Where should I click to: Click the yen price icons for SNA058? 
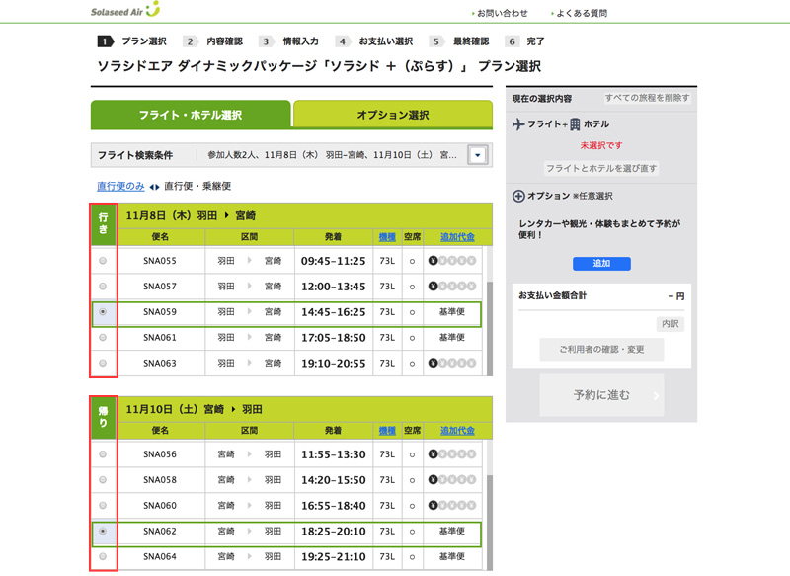452,480
